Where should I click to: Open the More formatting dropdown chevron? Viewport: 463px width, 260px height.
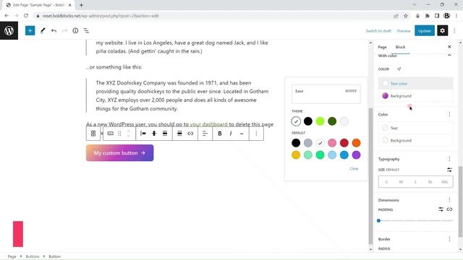point(242,134)
